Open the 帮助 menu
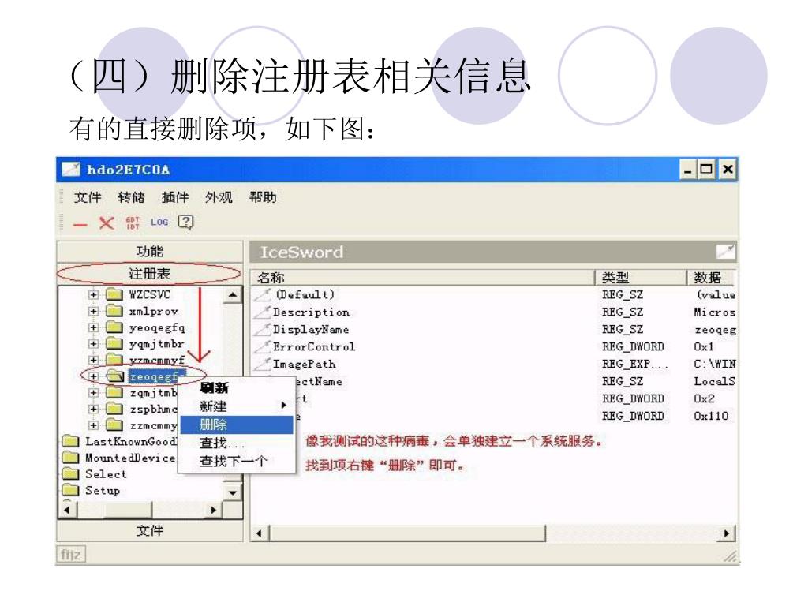 click(x=263, y=197)
